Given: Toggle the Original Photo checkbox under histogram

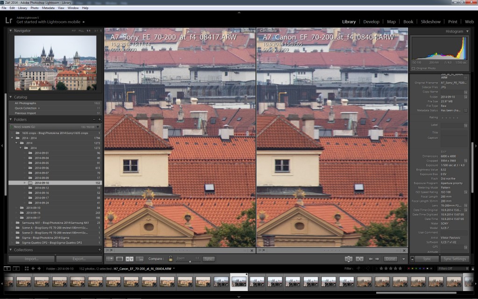Looking at the screenshot, I should pos(413,68).
